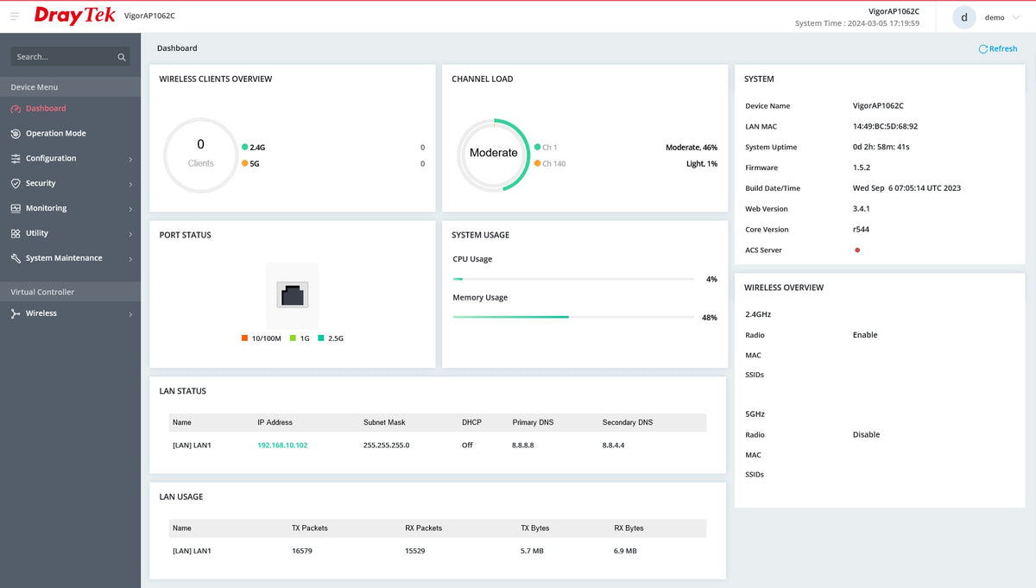Click the Monitoring chart icon
Viewport: 1036px width, 588px height.
coord(16,208)
